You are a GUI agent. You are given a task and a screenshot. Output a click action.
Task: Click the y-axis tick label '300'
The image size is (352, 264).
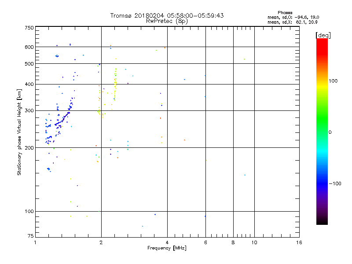29,110
